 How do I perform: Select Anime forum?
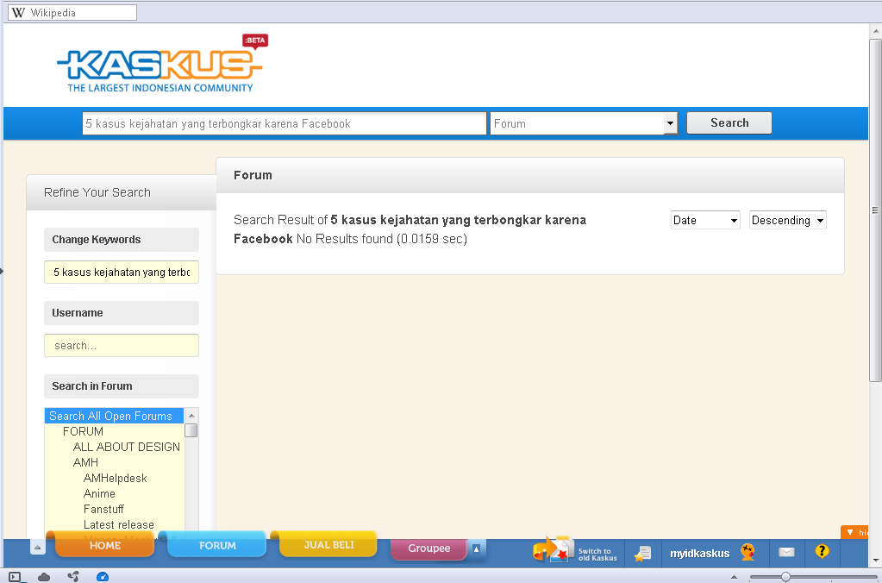99,493
